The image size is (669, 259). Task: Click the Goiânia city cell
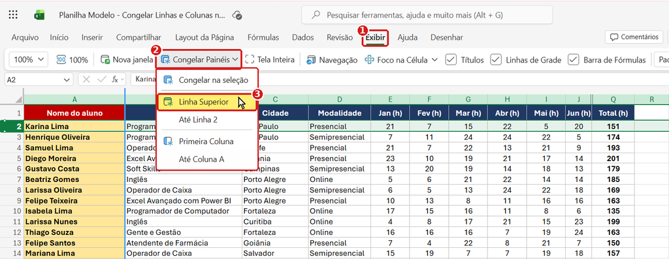point(275,243)
